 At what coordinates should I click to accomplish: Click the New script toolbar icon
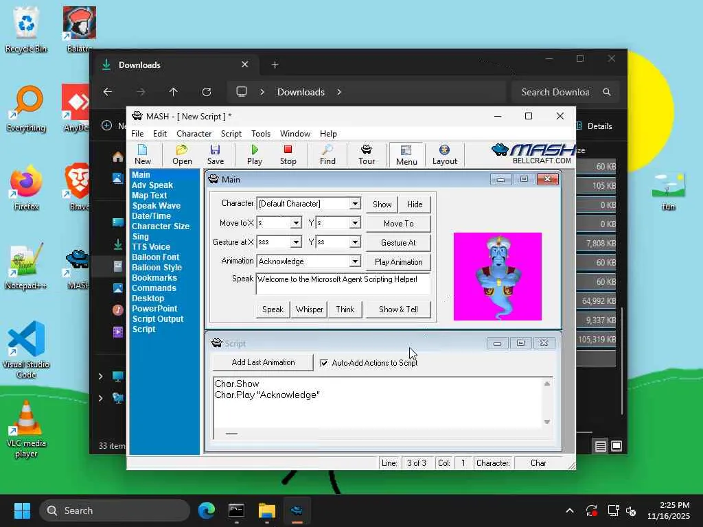pyautogui.click(x=143, y=154)
